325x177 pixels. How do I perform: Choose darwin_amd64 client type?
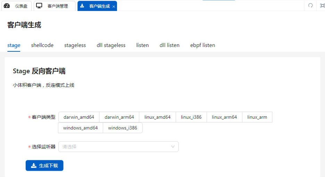point(79,117)
